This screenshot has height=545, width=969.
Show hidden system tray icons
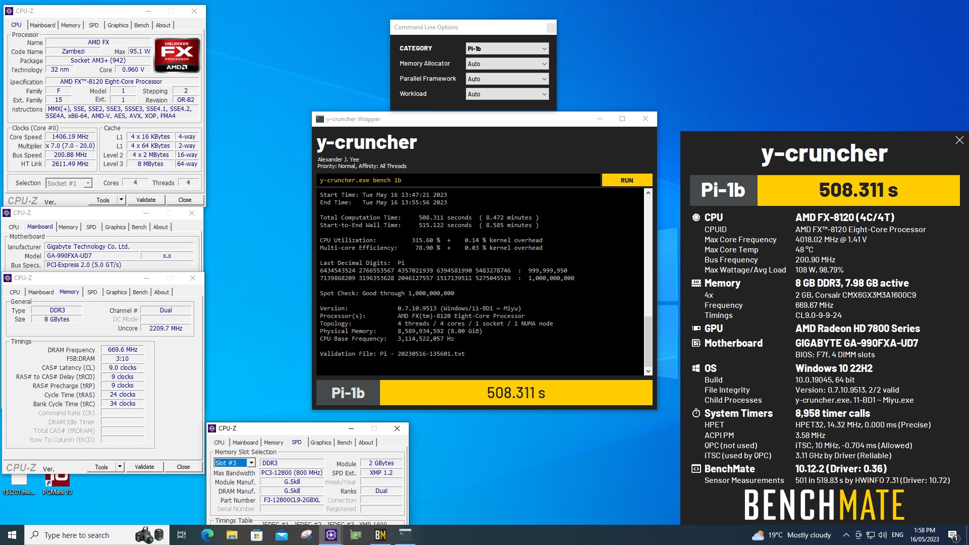tap(846, 535)
